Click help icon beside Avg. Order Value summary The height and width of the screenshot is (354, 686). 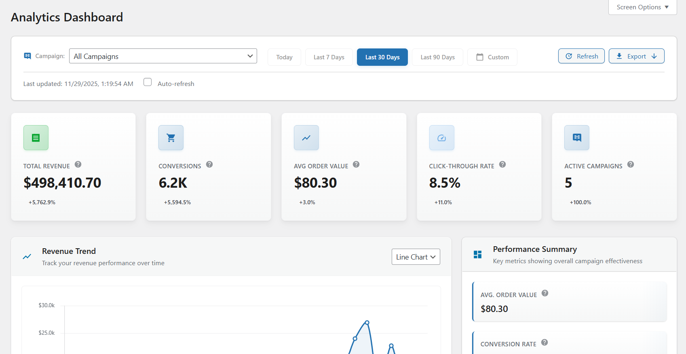click(x=545, y=293)
